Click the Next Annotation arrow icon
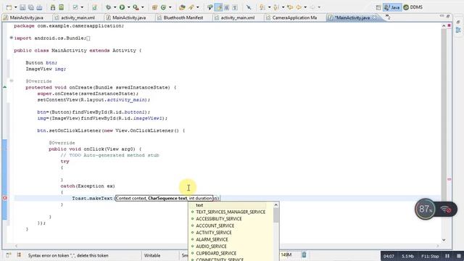This screenshot has height=261, width=464. click(x=262, y=7)
